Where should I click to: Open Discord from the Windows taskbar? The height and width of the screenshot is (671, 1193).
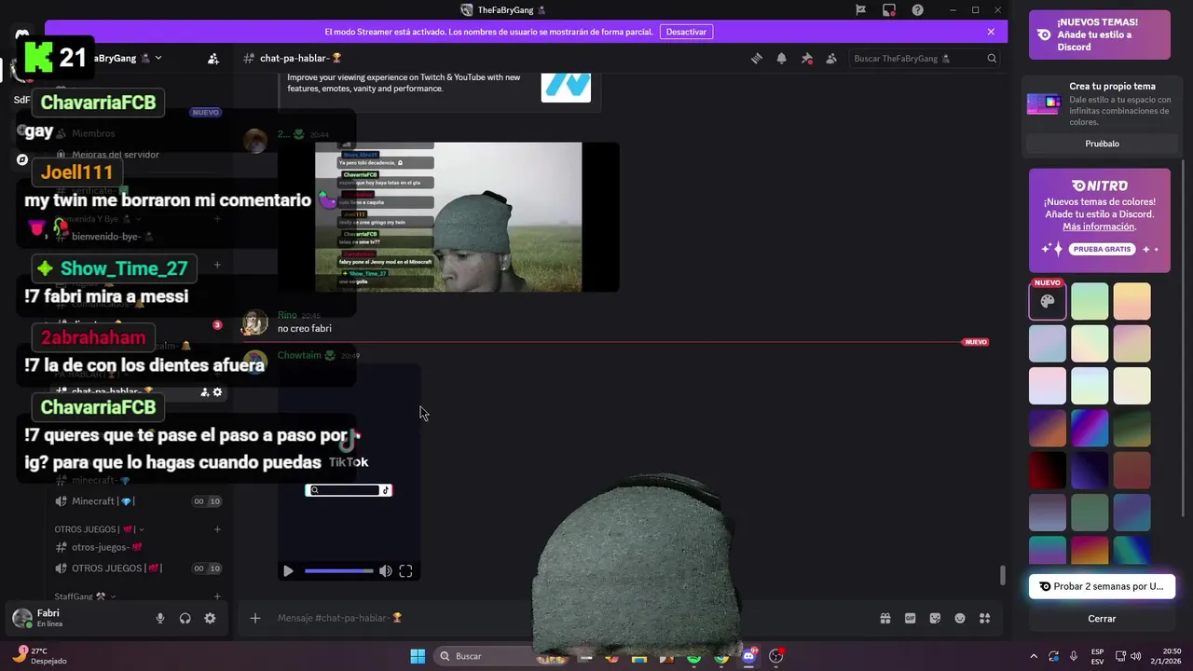click(x=748, y=656)
